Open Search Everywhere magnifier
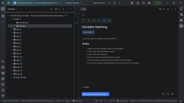 (x=143, y=3)
